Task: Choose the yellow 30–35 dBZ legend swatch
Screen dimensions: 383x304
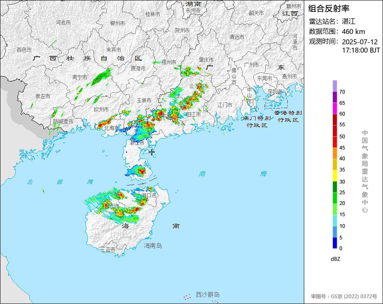Action: (335, 176)
